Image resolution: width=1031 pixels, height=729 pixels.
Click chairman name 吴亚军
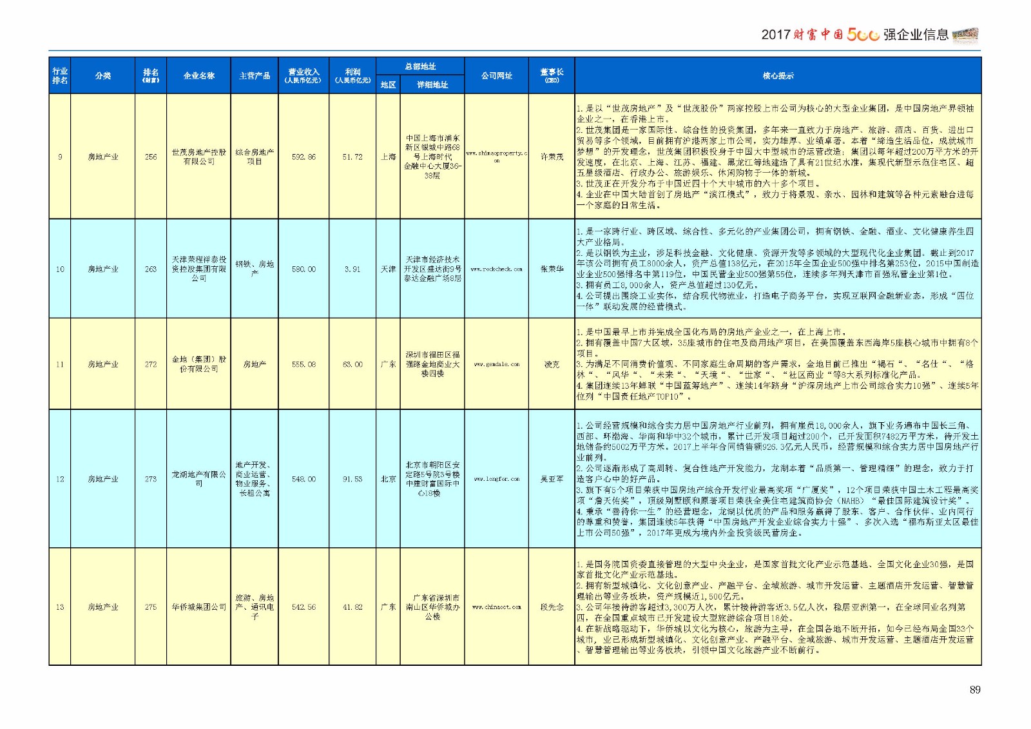tap(552, 479)
